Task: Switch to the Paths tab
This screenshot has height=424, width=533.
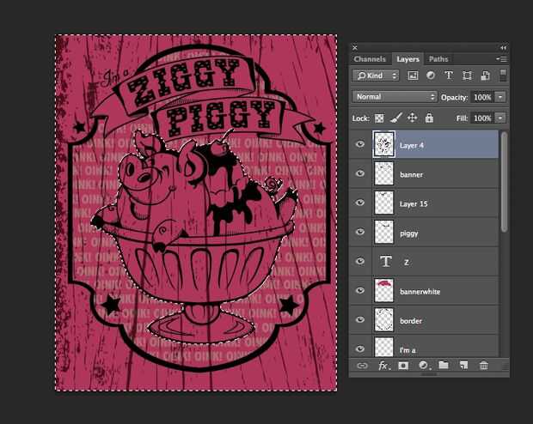Action: [438, 59]
